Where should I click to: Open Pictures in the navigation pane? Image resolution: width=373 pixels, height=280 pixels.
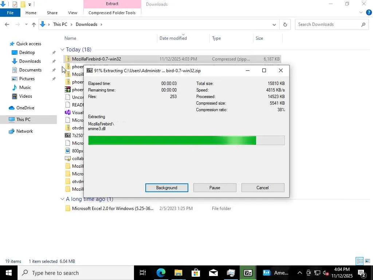(x=27, y=79)
